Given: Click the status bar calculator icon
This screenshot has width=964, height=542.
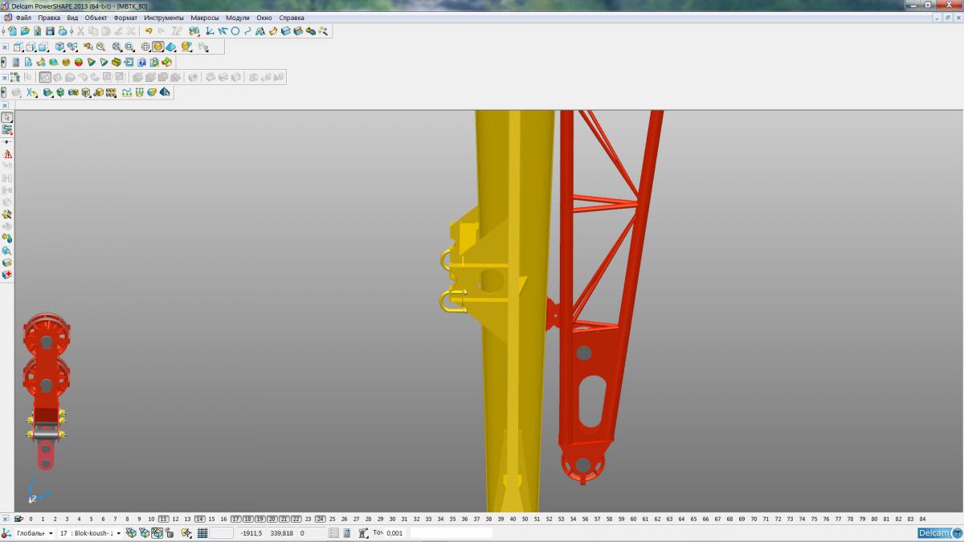Looking at the screenshot, I should (345, 532).
